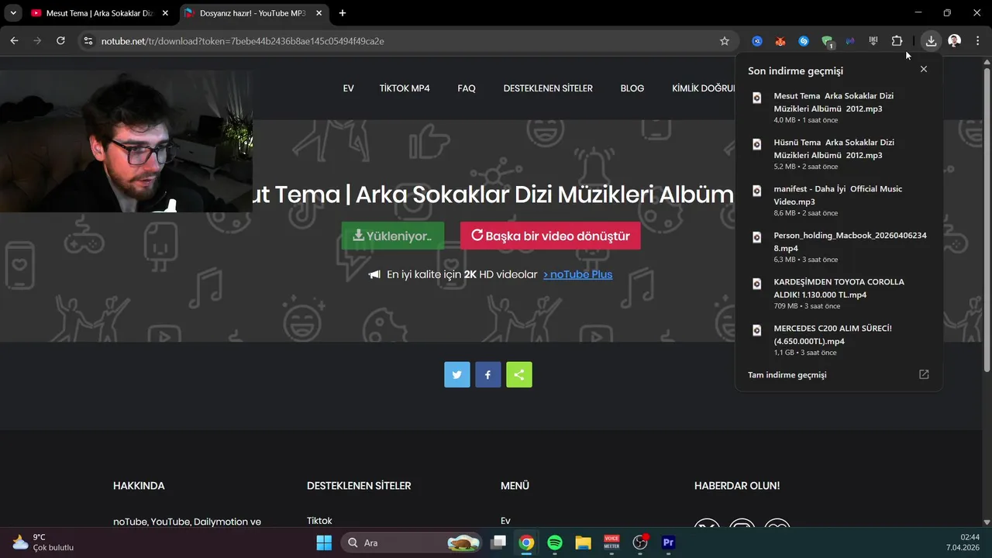Close the Dosyanız hazır tab

coord(318,13)
